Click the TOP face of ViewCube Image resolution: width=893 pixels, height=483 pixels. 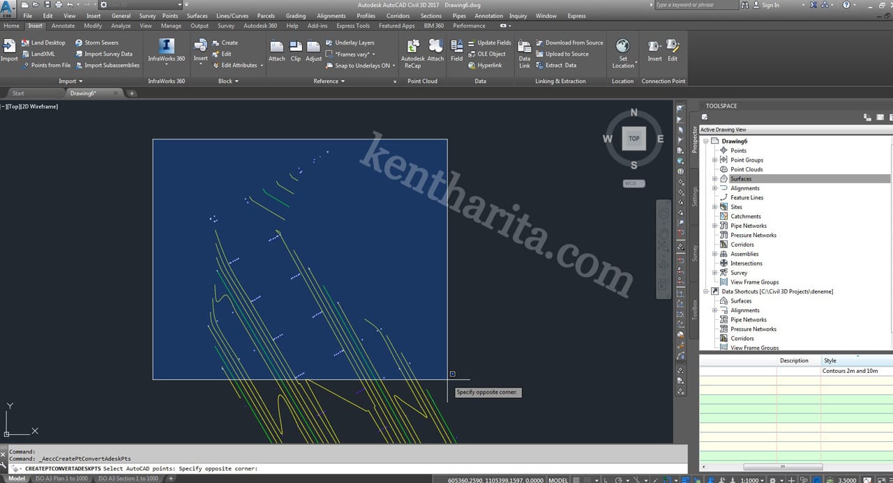point(633,139)
